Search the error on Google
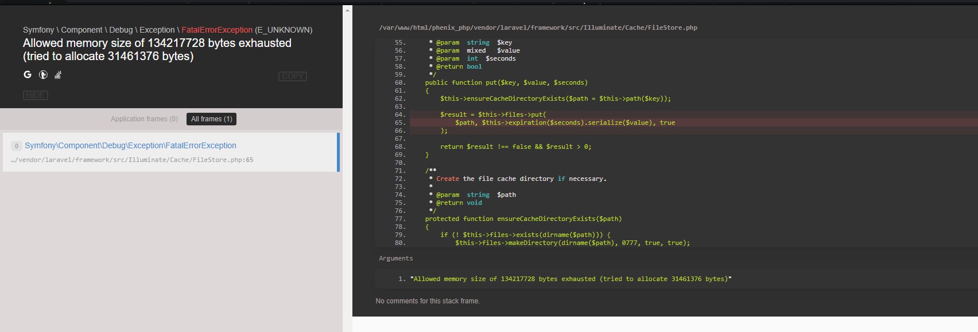978x332 pixels. tap(28, 74)
